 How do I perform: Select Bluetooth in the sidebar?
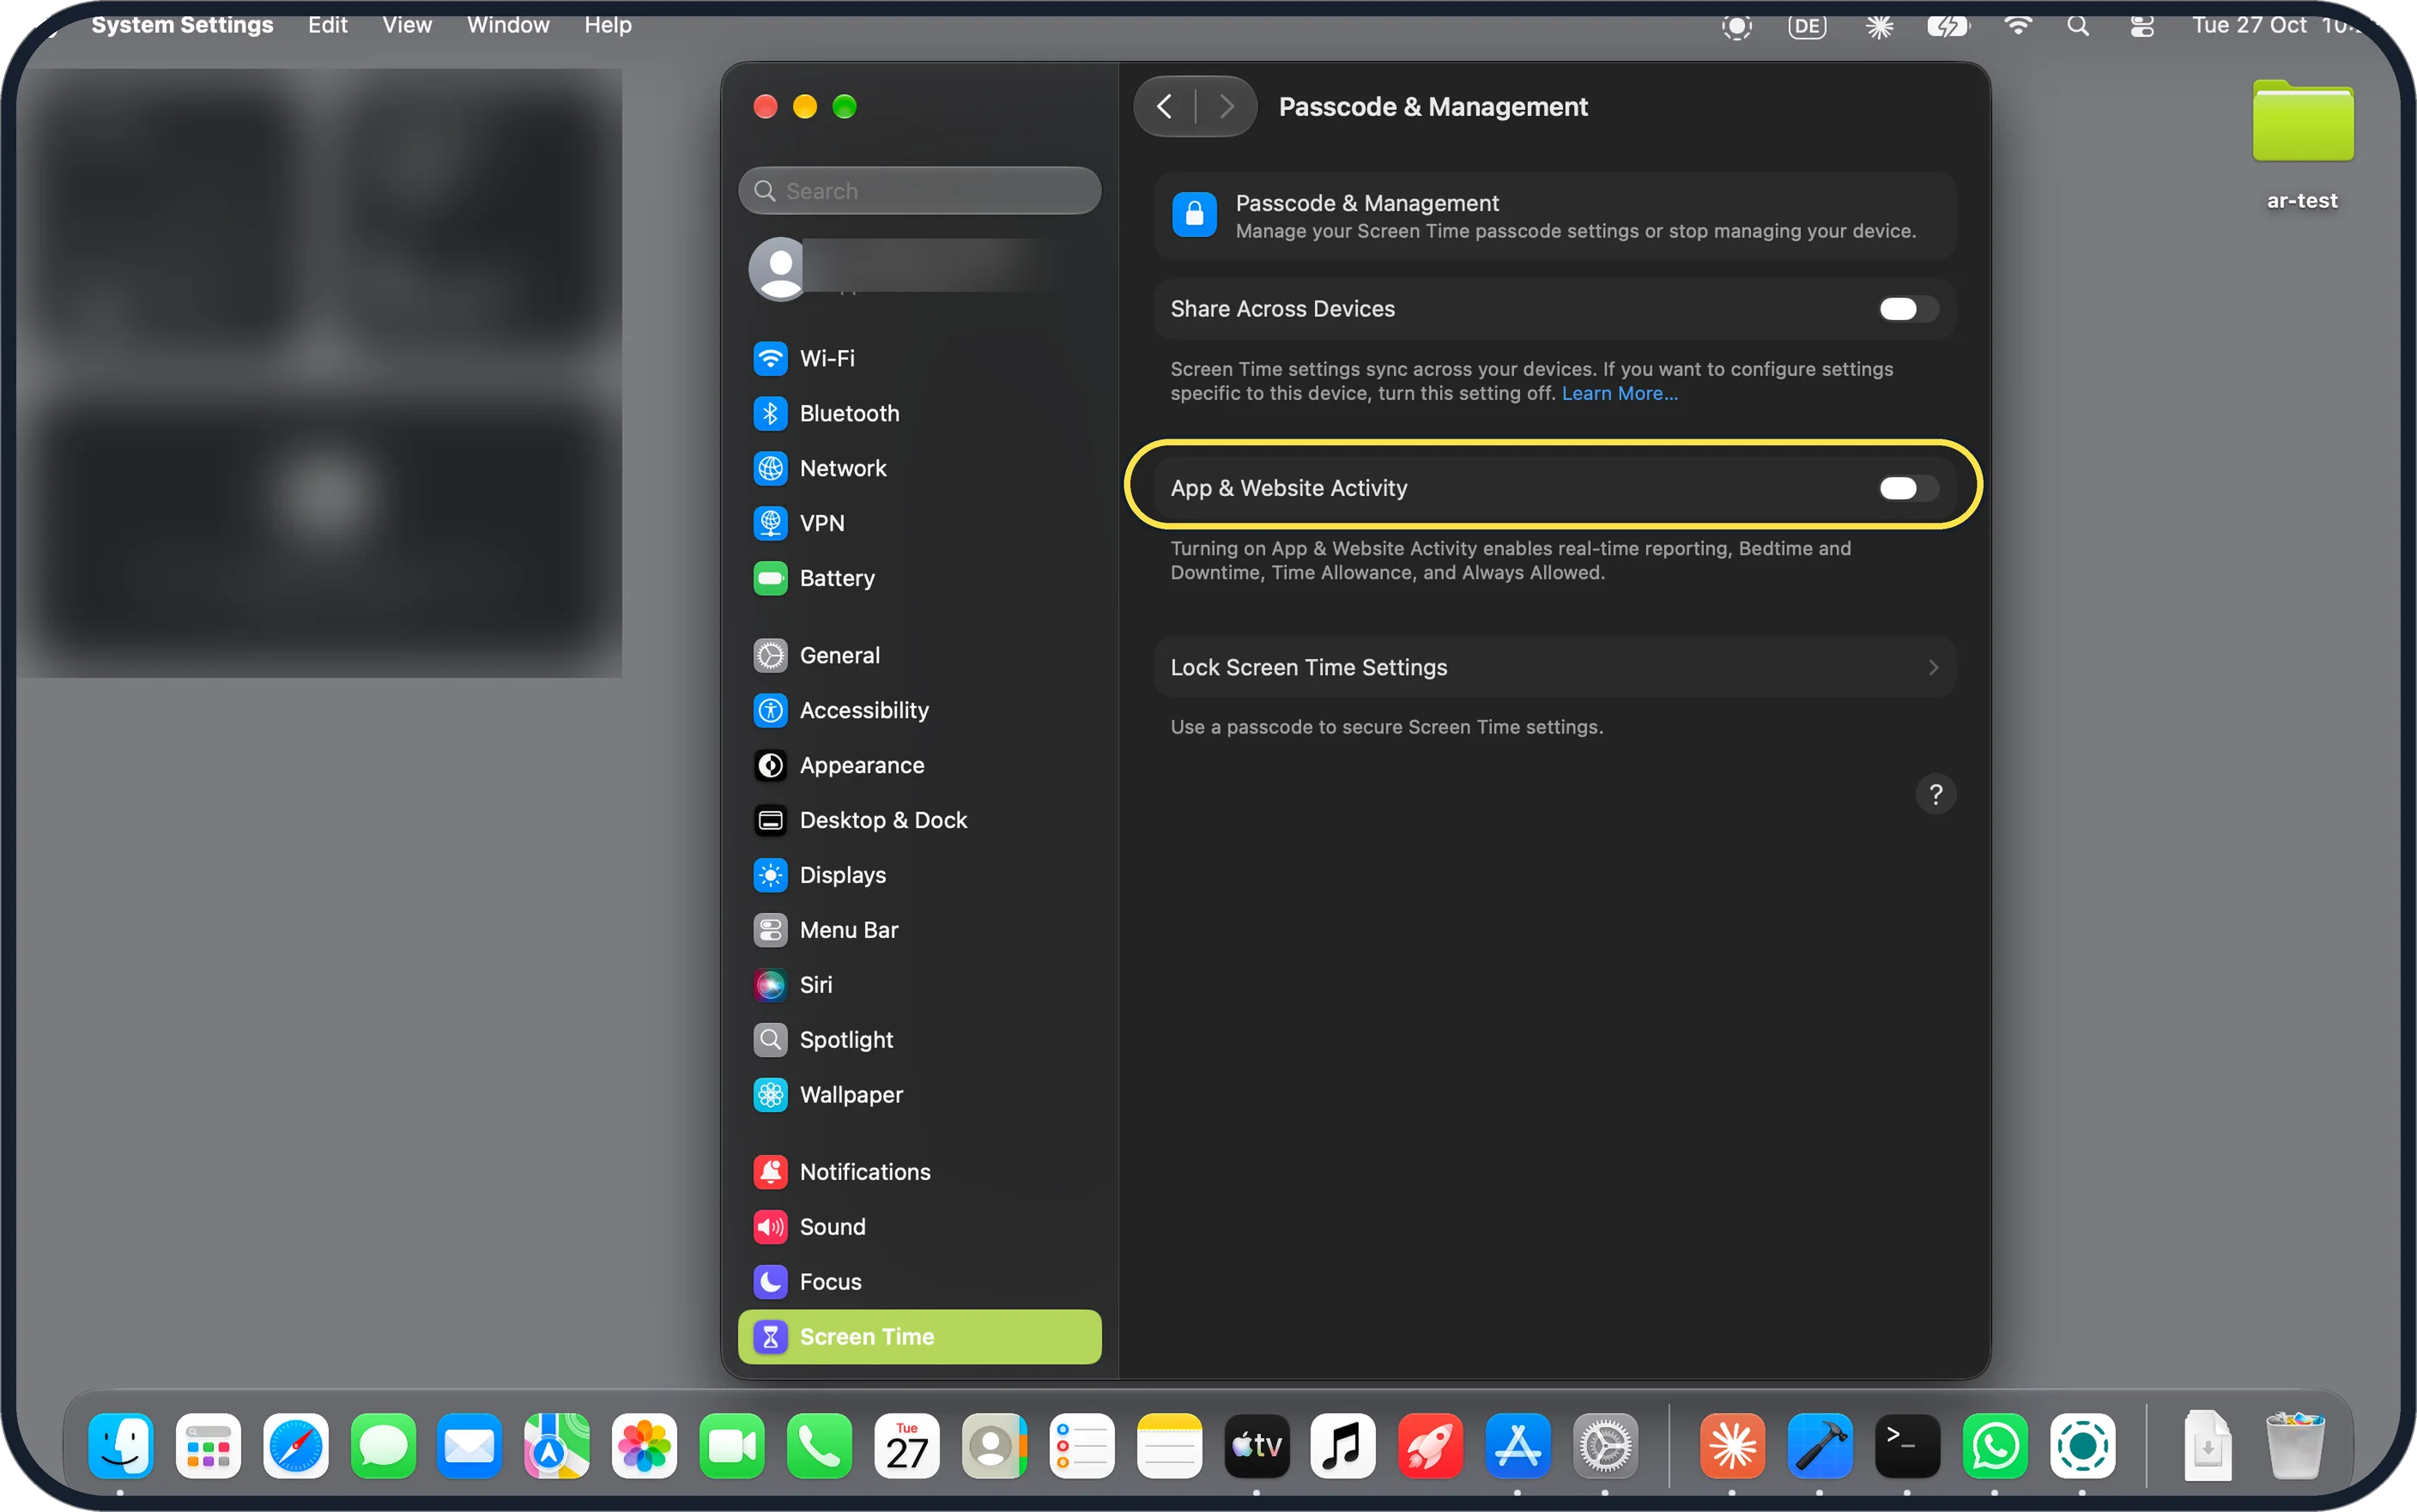point(919,413)
